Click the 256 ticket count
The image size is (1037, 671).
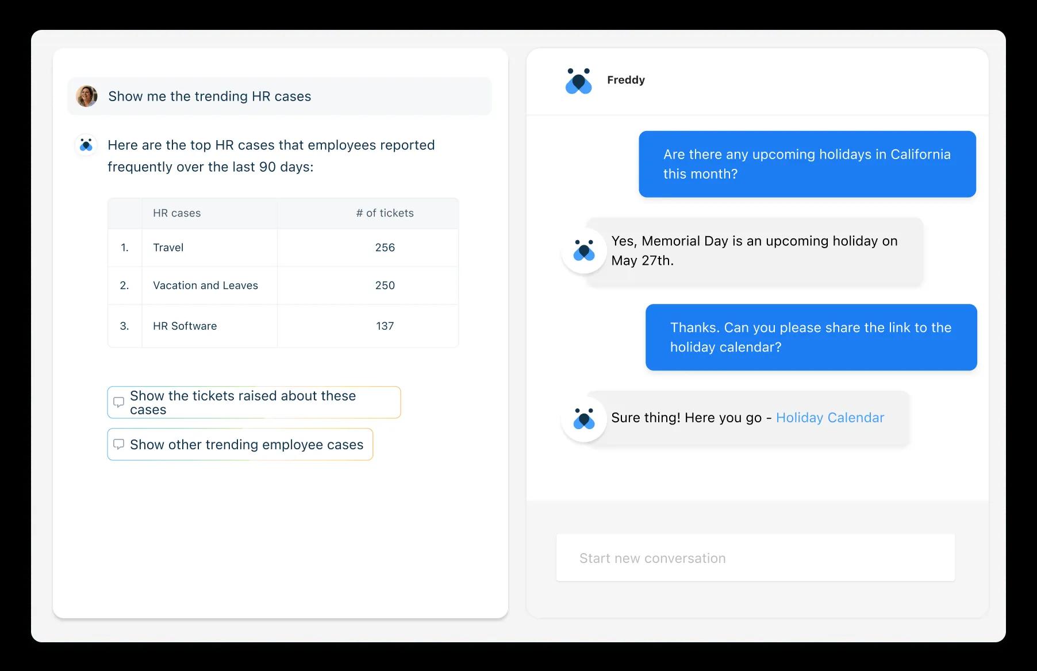click(385, 248)
